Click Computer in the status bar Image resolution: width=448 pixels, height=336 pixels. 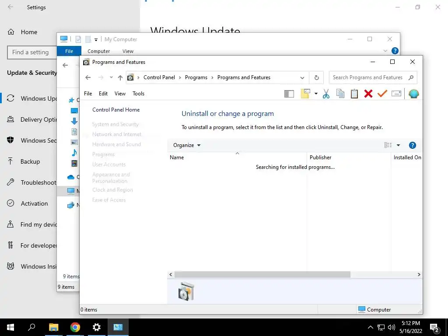click(374, 309)
